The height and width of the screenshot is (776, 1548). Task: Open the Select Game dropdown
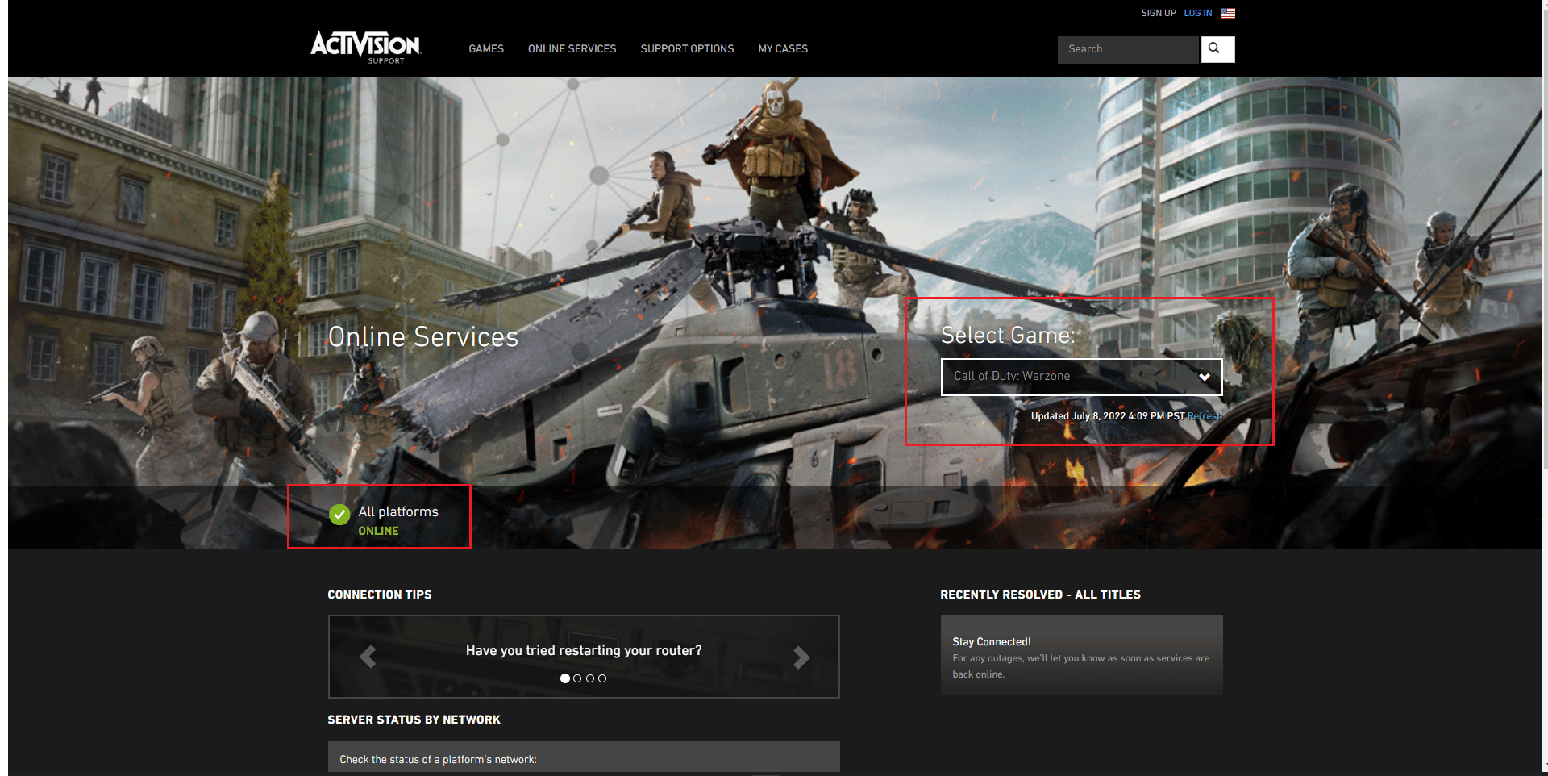[1081, 377]
